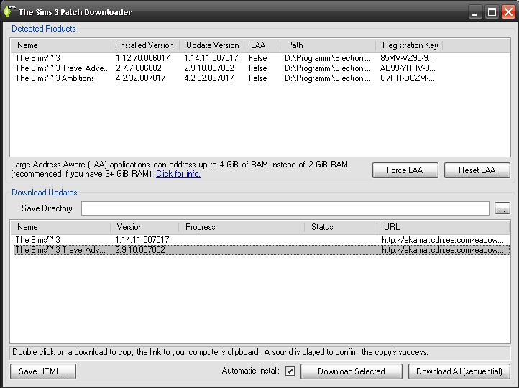This screenshot has width=519, height=388.
Task: Click the Installed Version column header
Action: 145,45
